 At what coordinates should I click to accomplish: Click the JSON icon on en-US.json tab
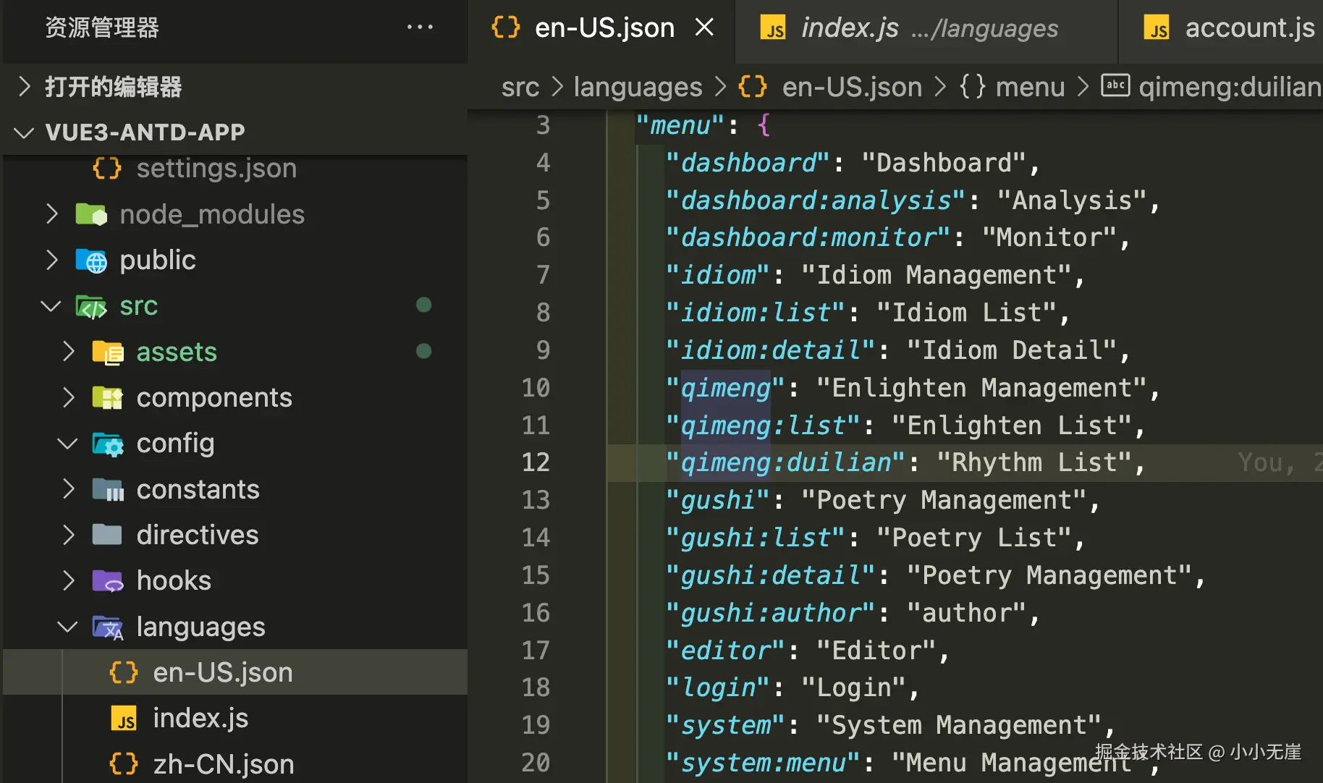point(506,27)
